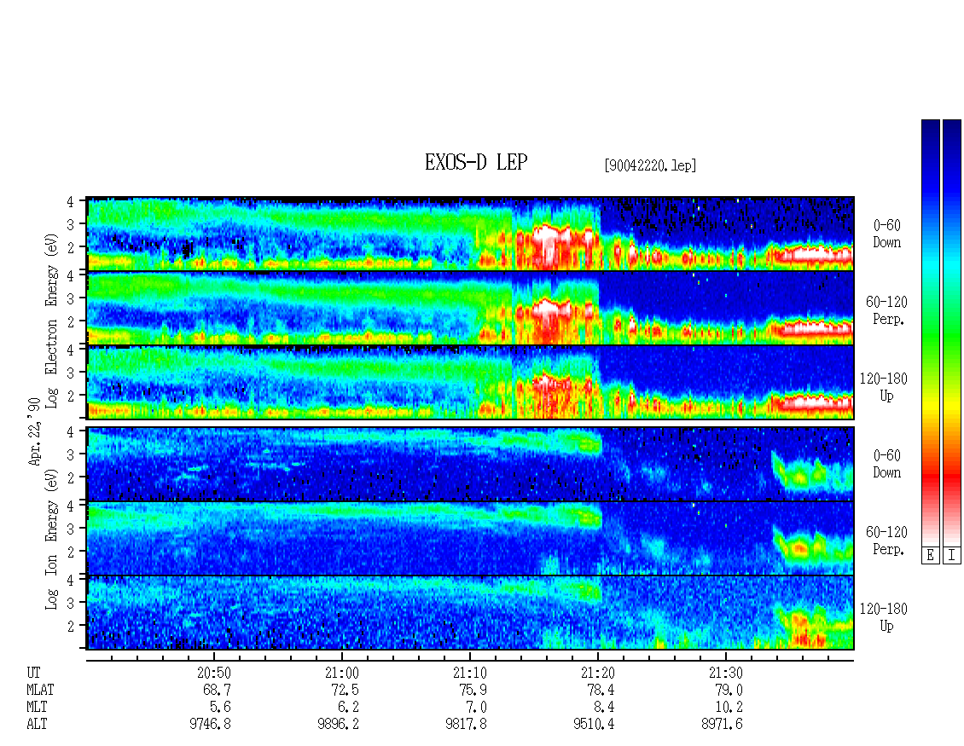Select MLAT value 68.7
The height and width of the screenshot is (746, 964).
tap(217, 690)
